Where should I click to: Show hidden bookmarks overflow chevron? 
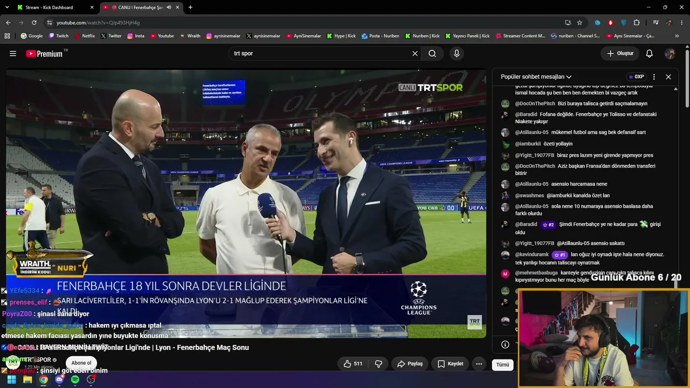click(677, 36)
